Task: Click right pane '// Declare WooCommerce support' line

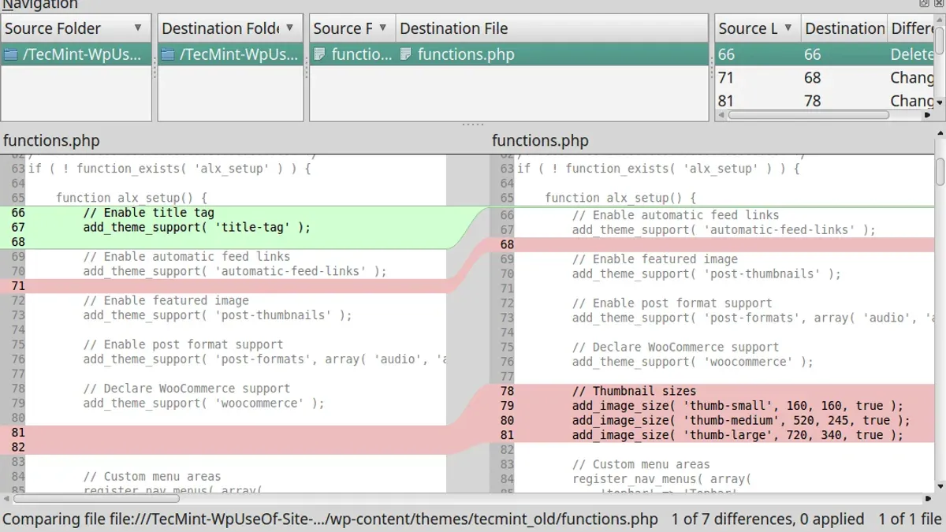Action: [675, 347]
